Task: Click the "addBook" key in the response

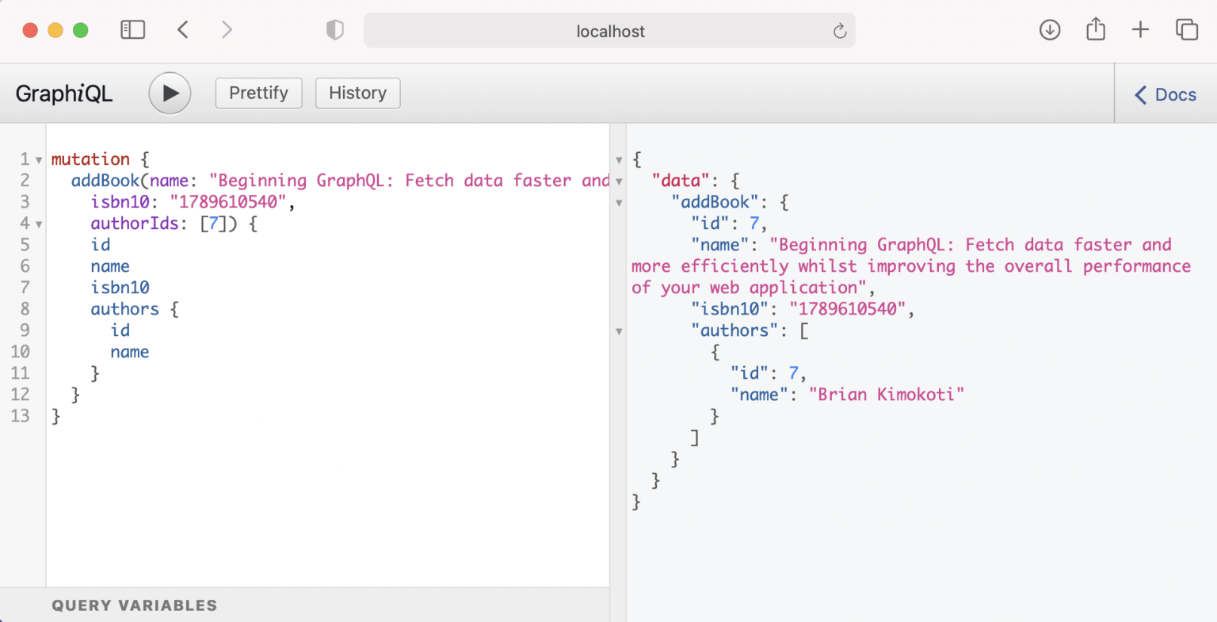Action: [x=715, y=202]
